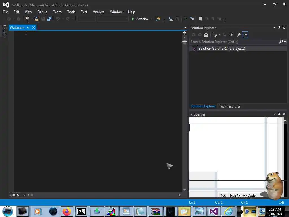Click the uncomment lines toolbar icon
289x217 pixels.
pyautogui.click(x=192, y=19)
